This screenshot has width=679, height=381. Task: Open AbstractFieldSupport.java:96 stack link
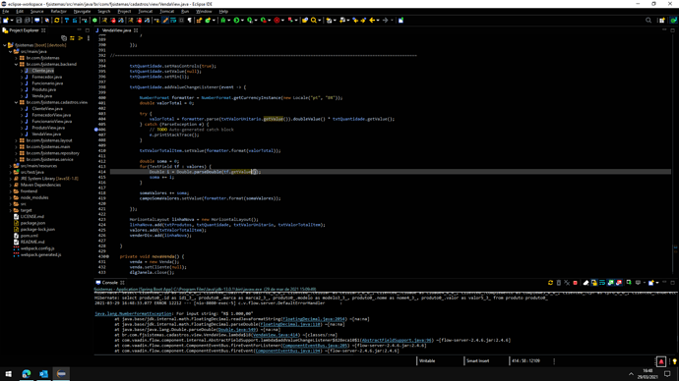click(x=397, y=340)
